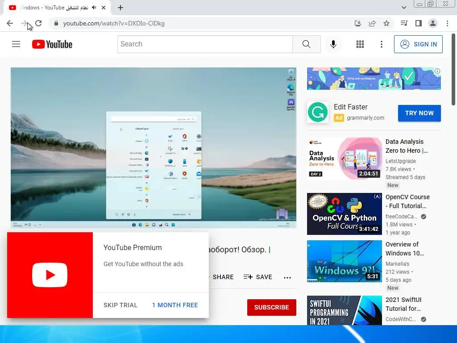Click the search magnifier button

point(307,44)
